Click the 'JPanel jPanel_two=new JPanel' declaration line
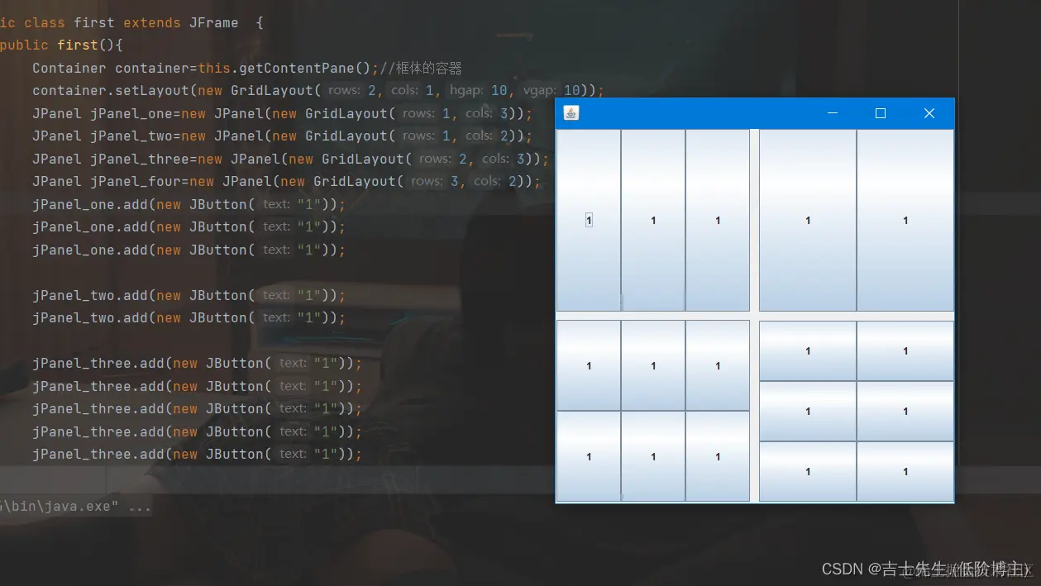 click(x=283, y=136)
